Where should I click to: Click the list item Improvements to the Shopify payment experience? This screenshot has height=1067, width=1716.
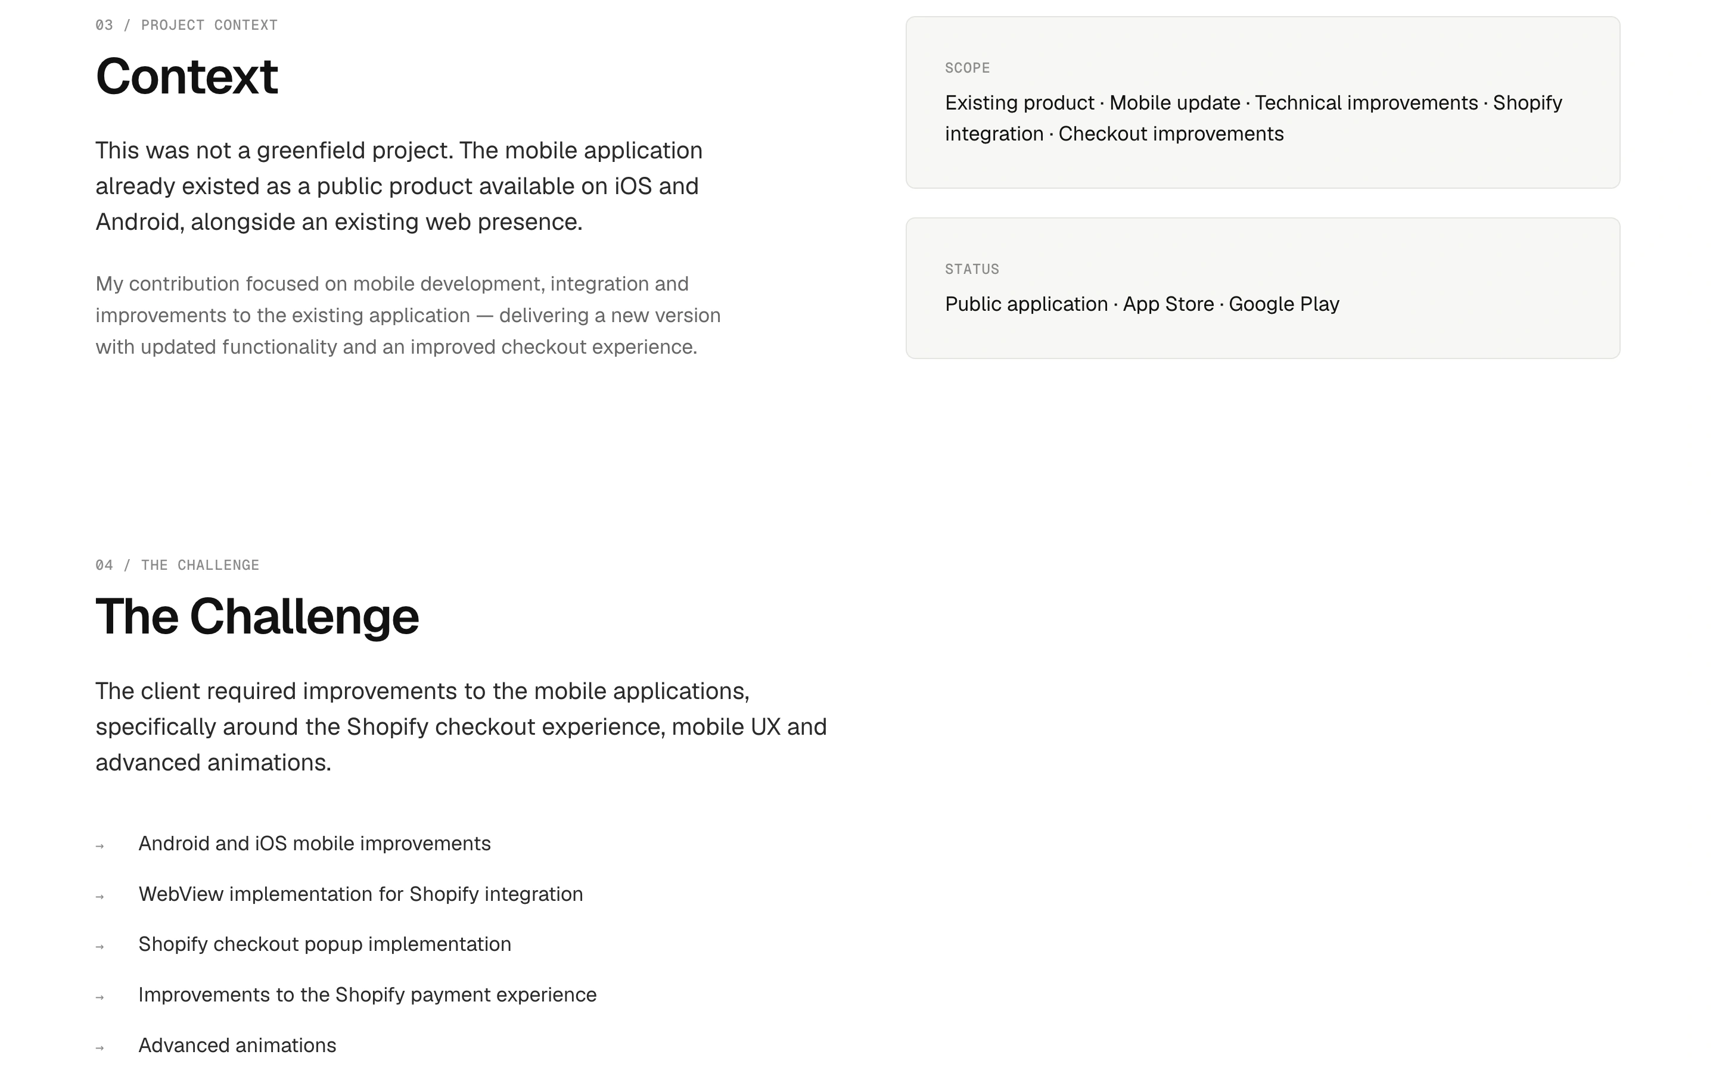click(367, 995)
